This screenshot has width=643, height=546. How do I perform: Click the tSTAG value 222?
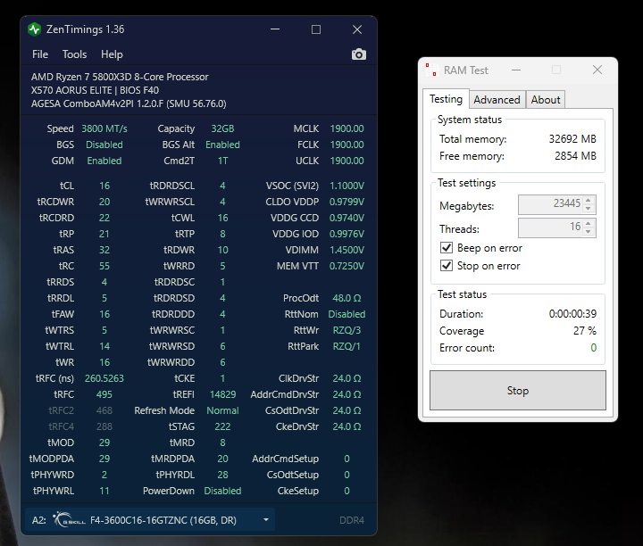(222, 426)
